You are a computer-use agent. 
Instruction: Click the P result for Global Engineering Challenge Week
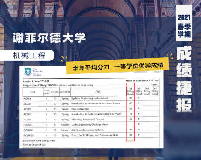coord(139,124)
